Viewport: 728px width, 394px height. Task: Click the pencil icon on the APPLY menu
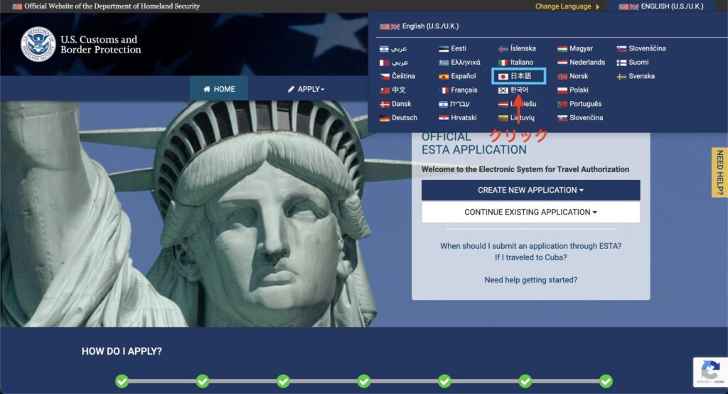pyautogui.click(x=291, y=89)
